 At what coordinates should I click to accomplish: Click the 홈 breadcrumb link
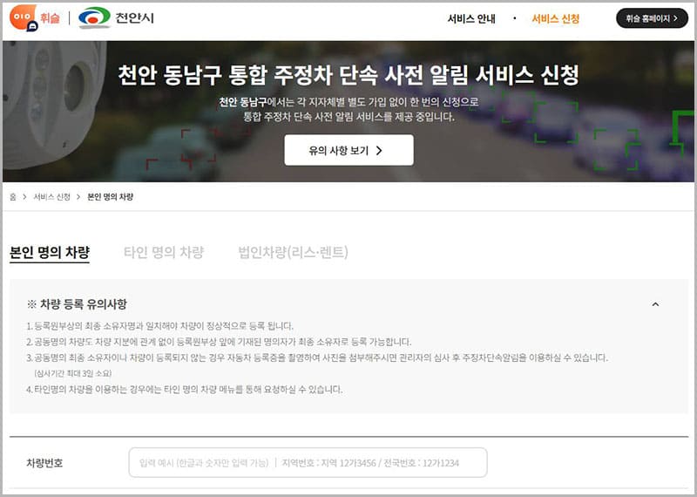tap(13, 197)
